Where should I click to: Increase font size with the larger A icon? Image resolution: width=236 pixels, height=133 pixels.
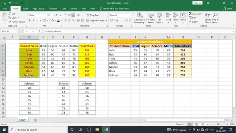pos(56,15)
